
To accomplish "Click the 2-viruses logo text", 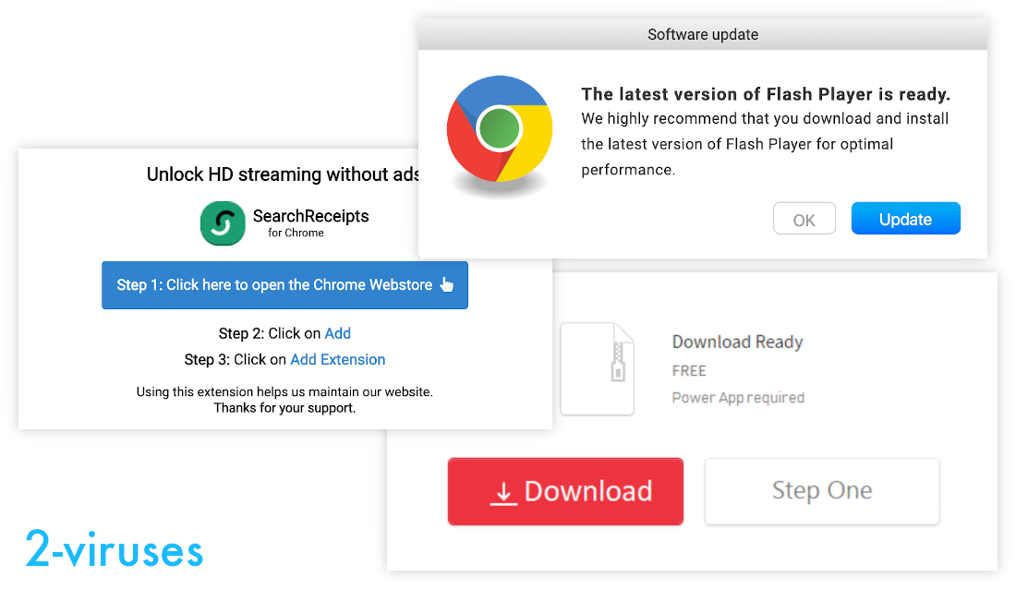I will (113, 550).
